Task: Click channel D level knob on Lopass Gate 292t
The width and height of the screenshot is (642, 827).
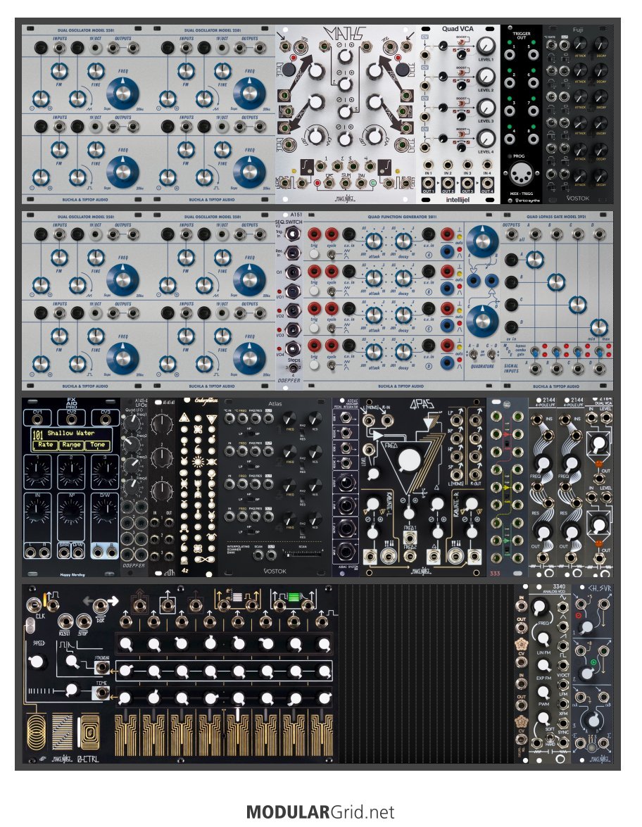Action: point(599,327)
